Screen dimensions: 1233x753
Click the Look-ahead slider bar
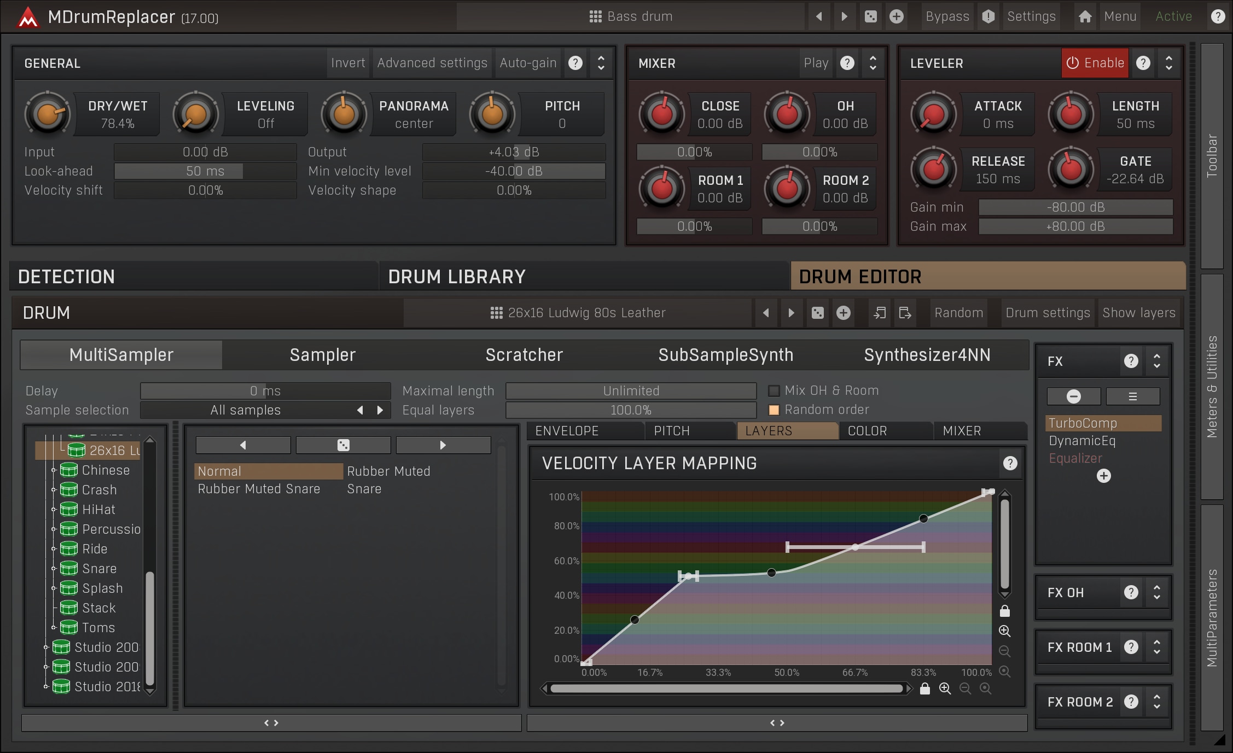205,171
